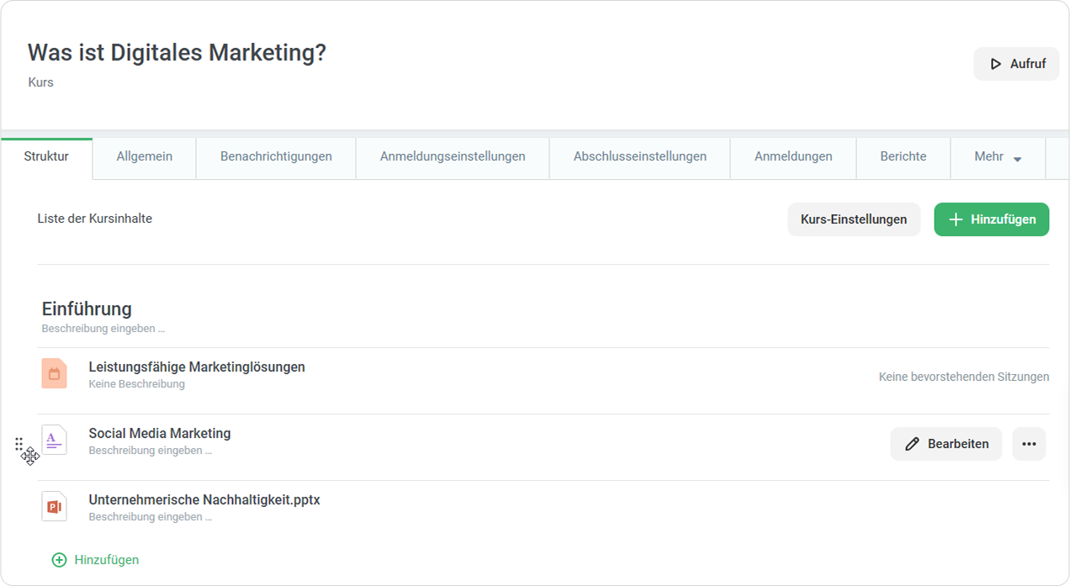1070x586 pixels.
Task: Click the green plus circle icon below the list
Action: click(59, 560)
